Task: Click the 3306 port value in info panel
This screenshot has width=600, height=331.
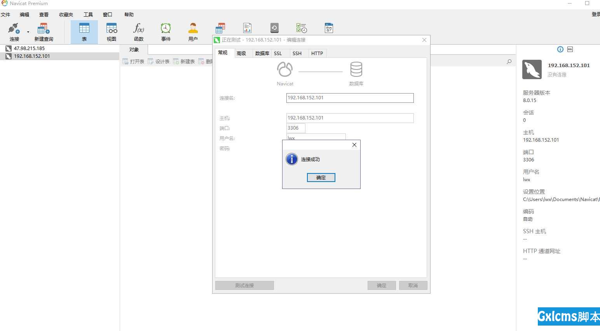Action: pos(528,160)
